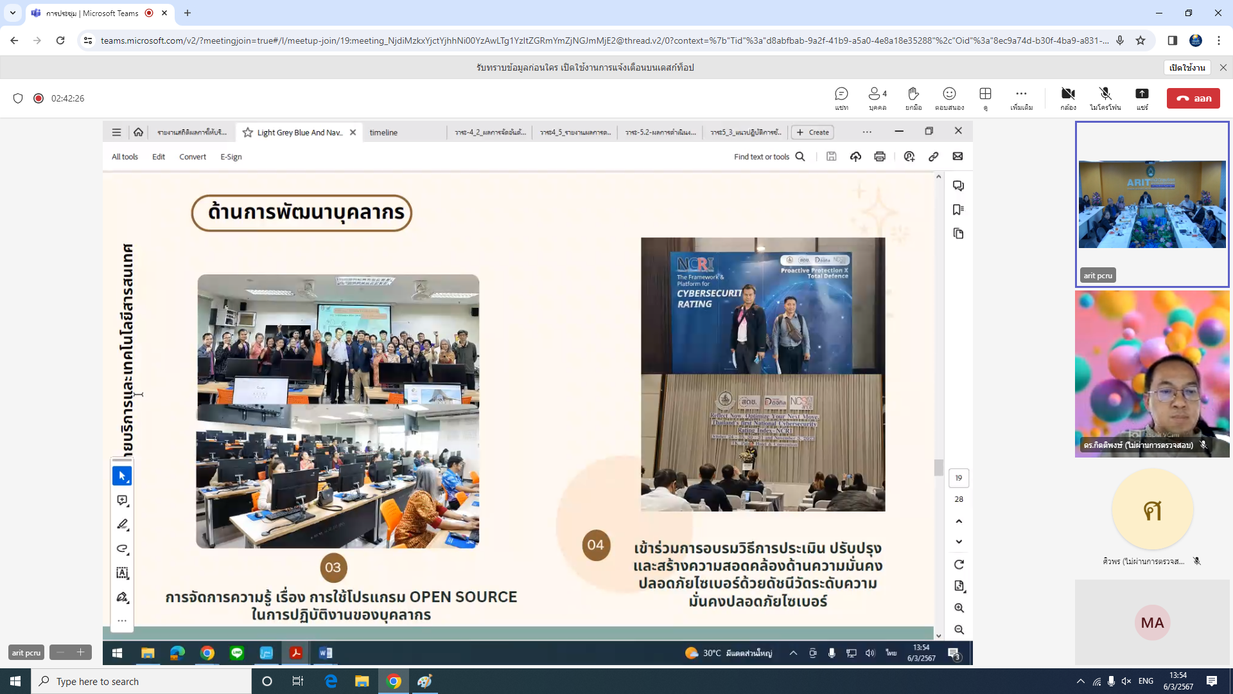
Task: Unmute the microphone in Teams
Action: click(1105, 98)
